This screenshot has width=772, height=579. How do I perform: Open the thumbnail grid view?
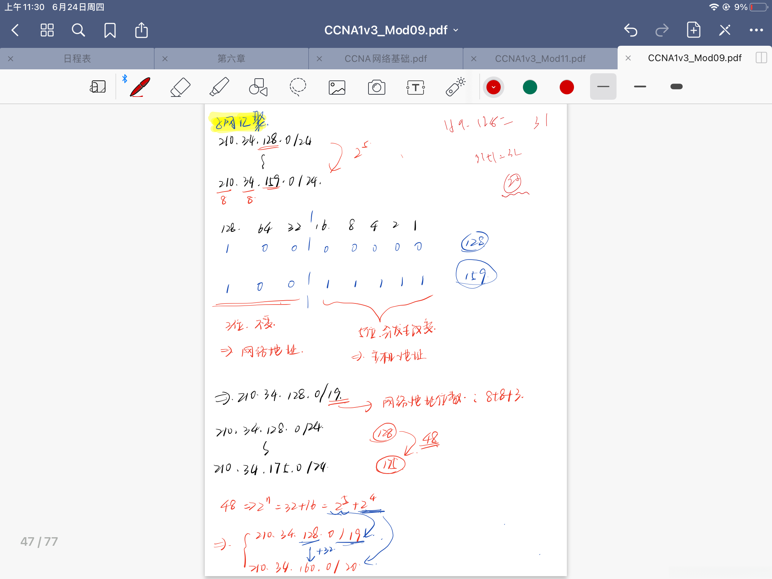tap(46, 30)
